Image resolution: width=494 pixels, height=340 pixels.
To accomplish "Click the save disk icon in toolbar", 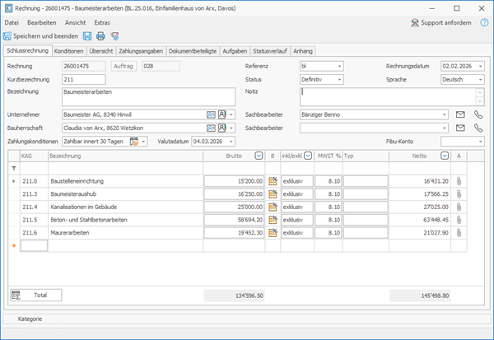I will coord(87,36).
